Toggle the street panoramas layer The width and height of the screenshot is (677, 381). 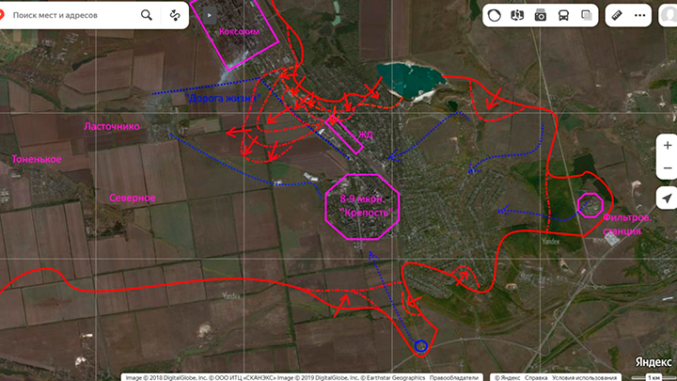pyautogui.click(x=517, y=15)
